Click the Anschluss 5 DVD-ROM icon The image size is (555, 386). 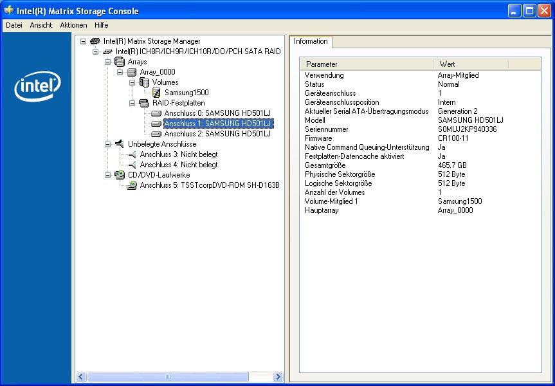click(132, 185)
